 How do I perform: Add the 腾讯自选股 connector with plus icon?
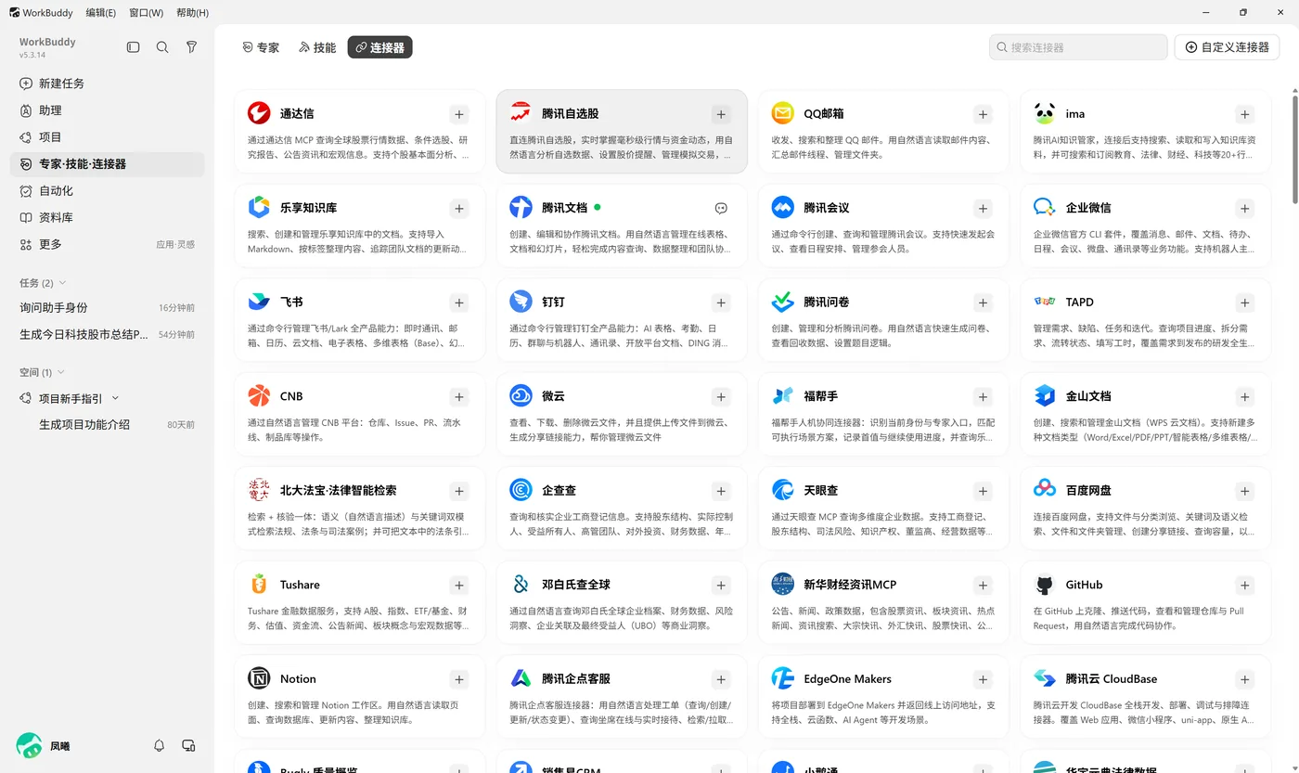[x=721, y=114]
